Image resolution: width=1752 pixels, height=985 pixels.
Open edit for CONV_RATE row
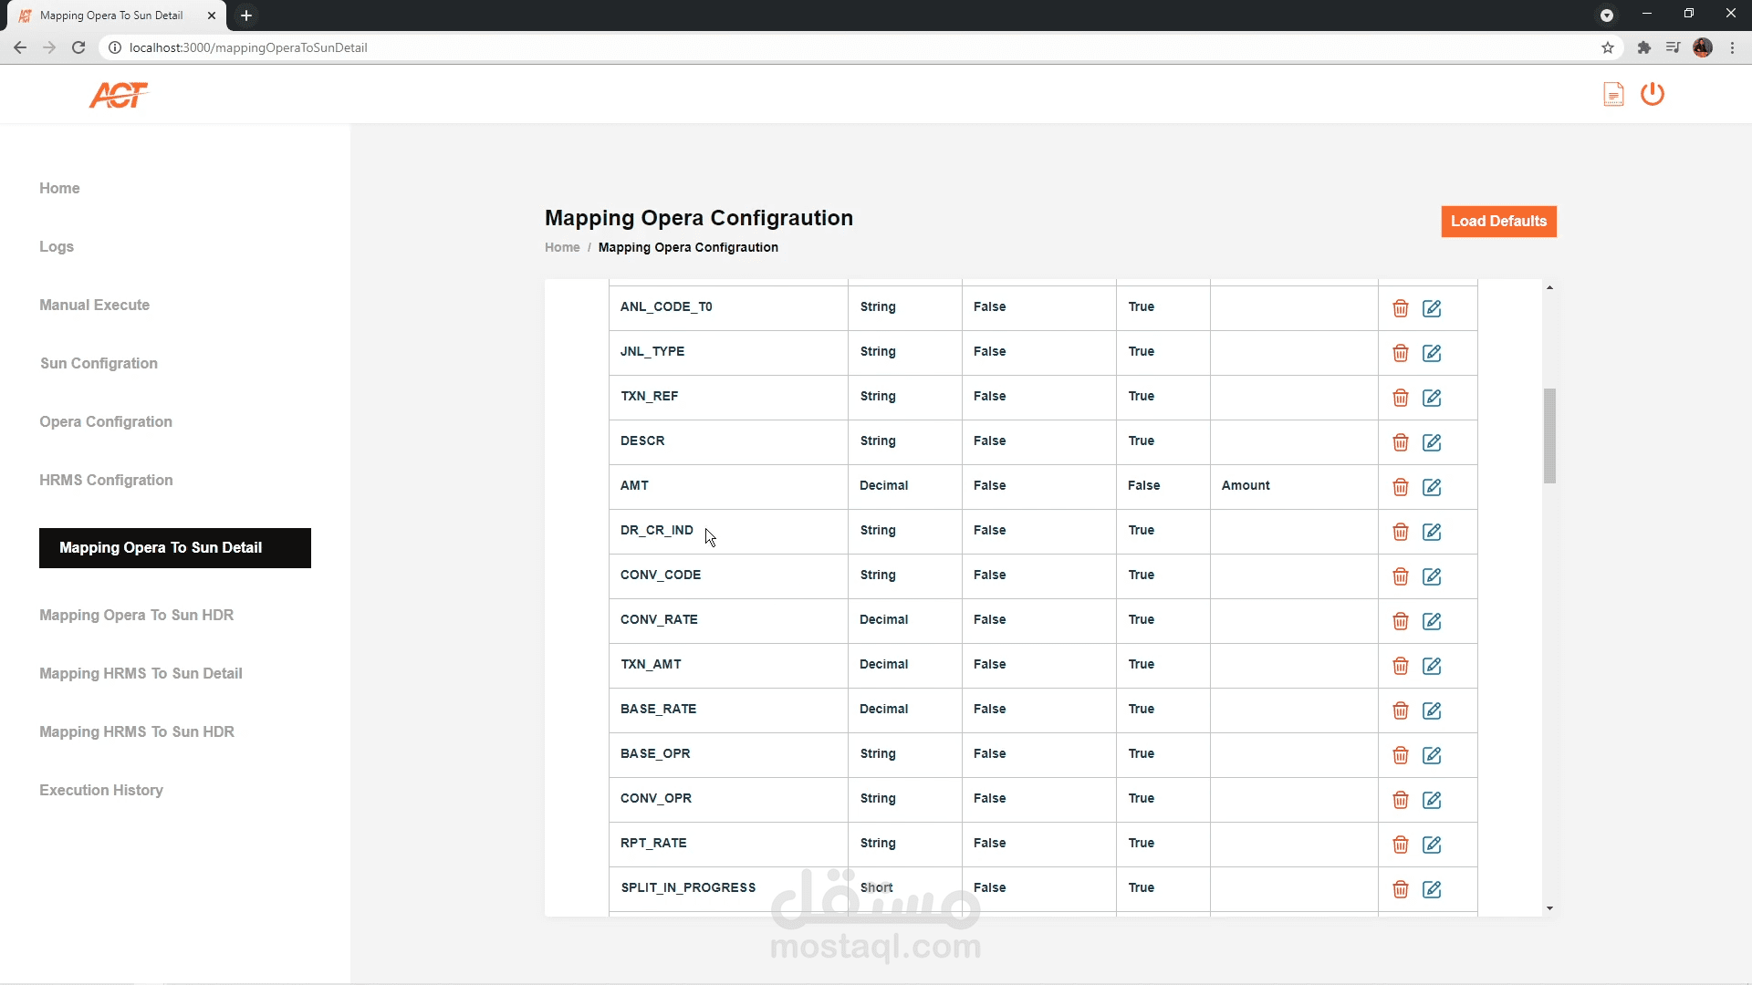click(x=1432, y=621)
